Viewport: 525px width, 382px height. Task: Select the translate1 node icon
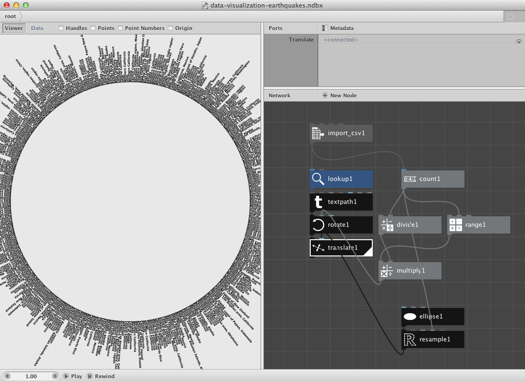tap(318, 248)
